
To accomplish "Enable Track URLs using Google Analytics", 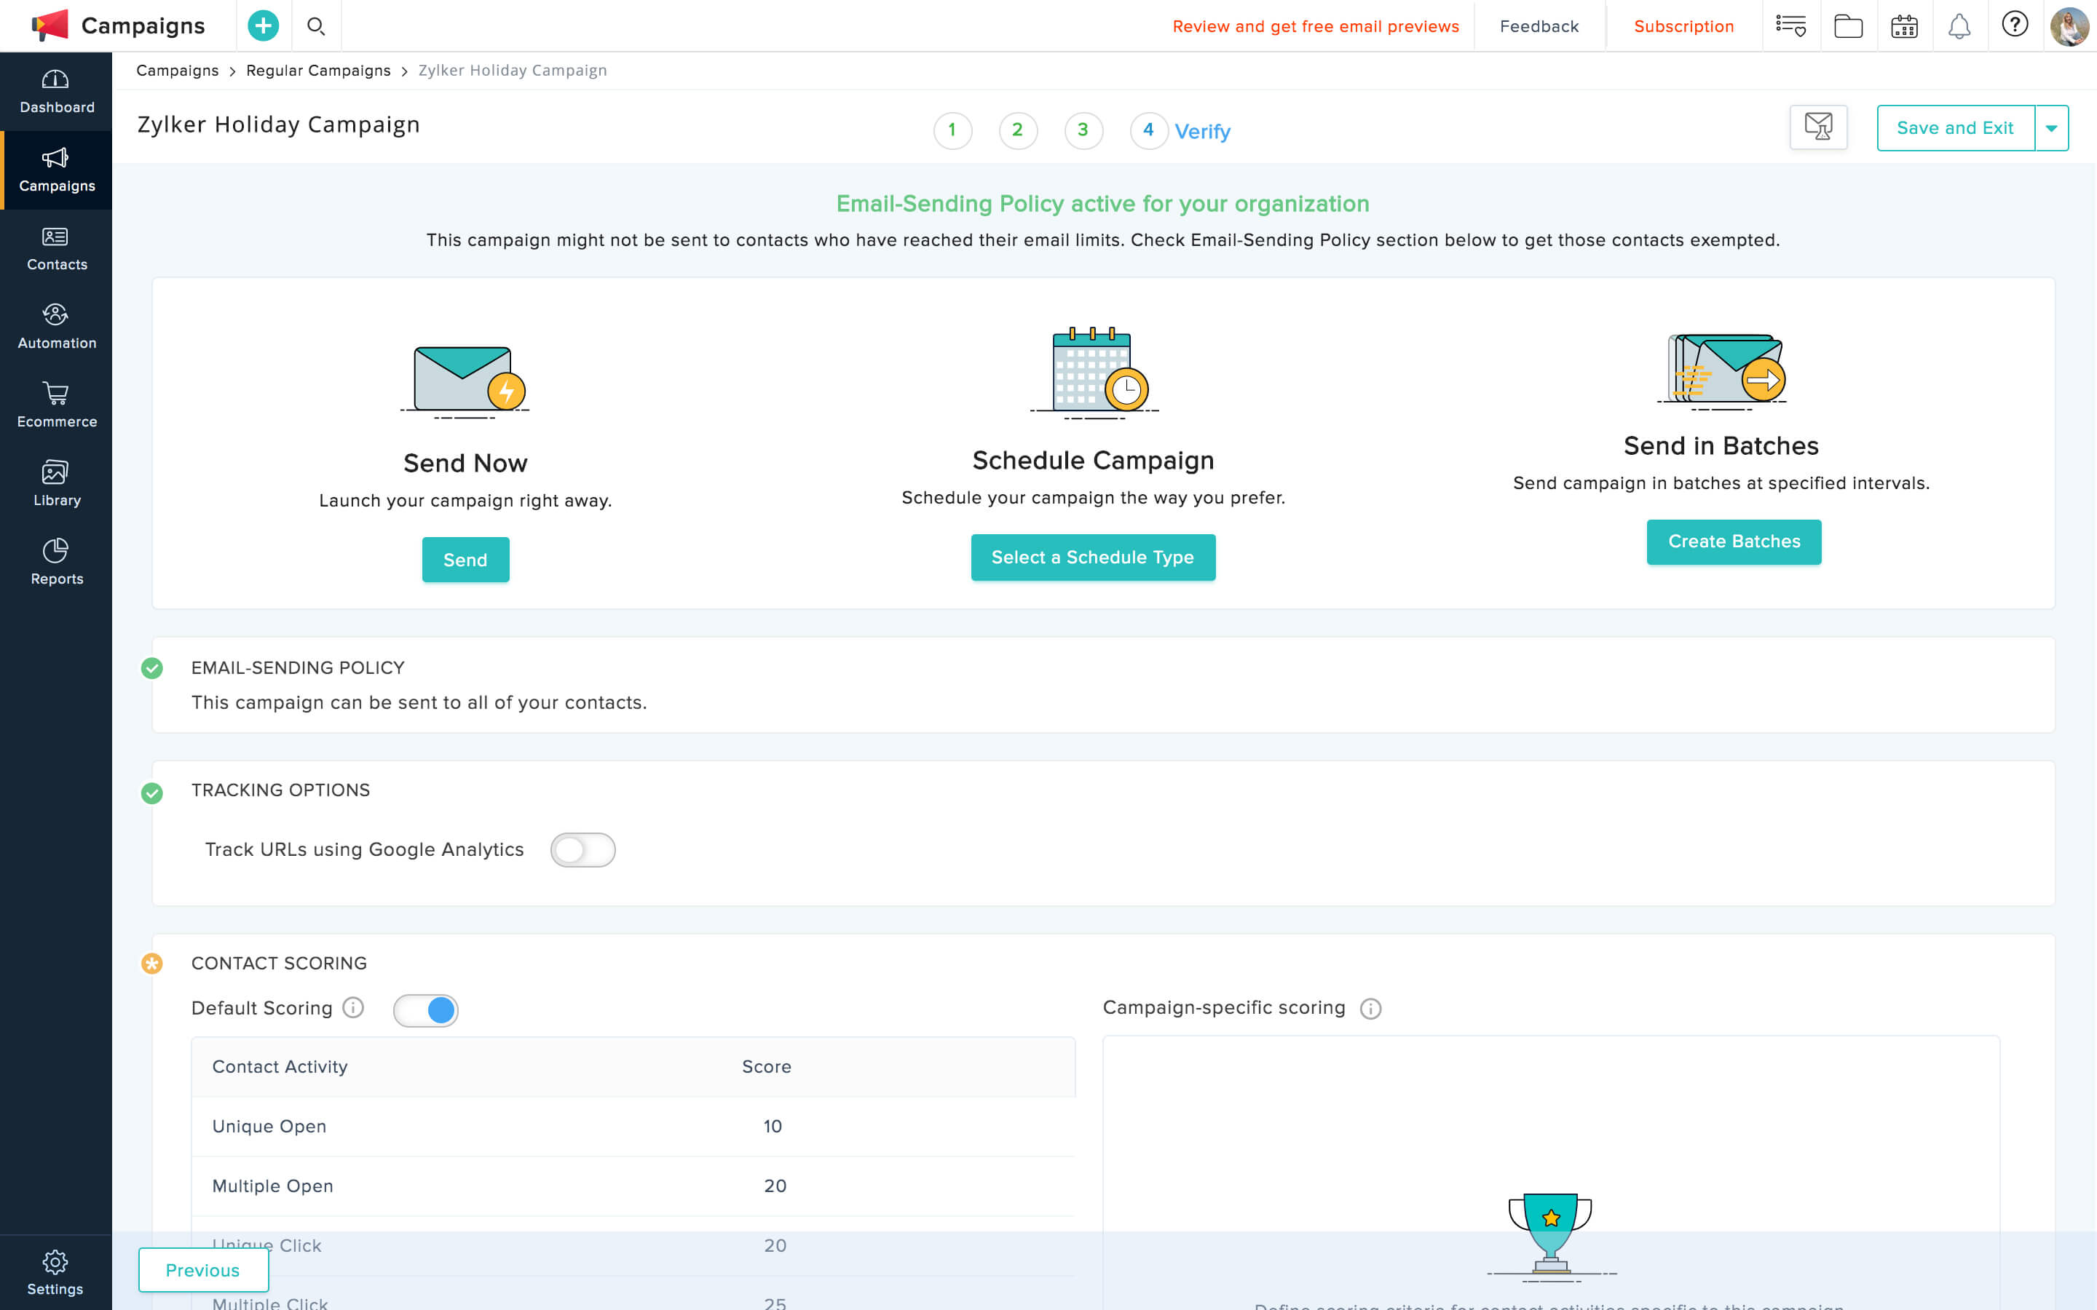I will 582,850.
